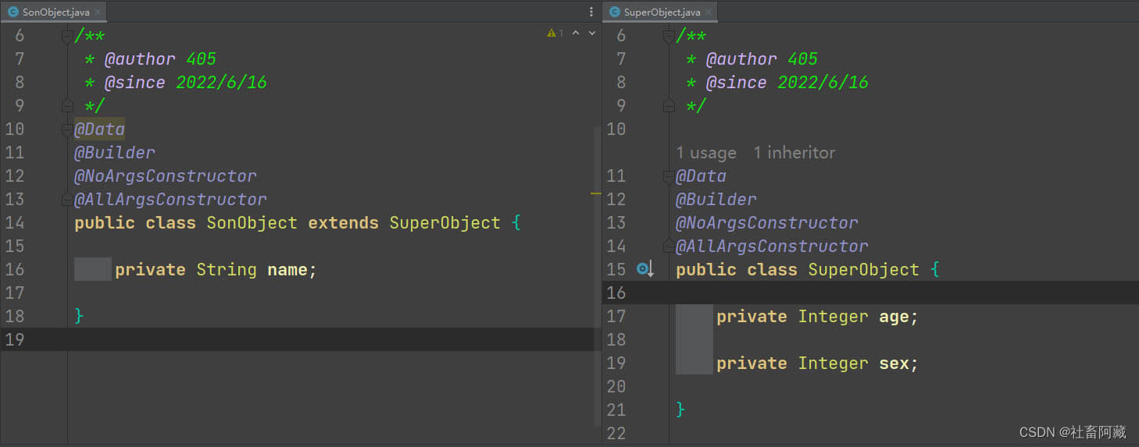
Task: Click yellow warning stripe on SonObject scrollbar
Action: [596, 193]
